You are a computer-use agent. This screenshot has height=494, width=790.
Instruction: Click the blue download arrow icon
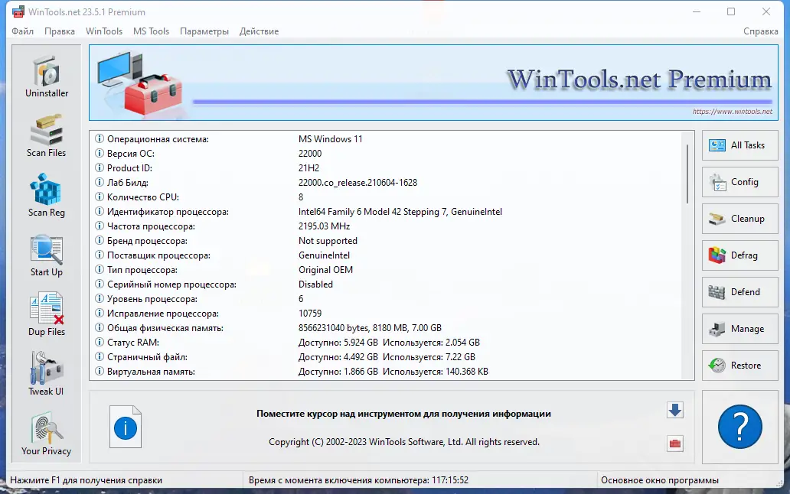pos(674,410)
